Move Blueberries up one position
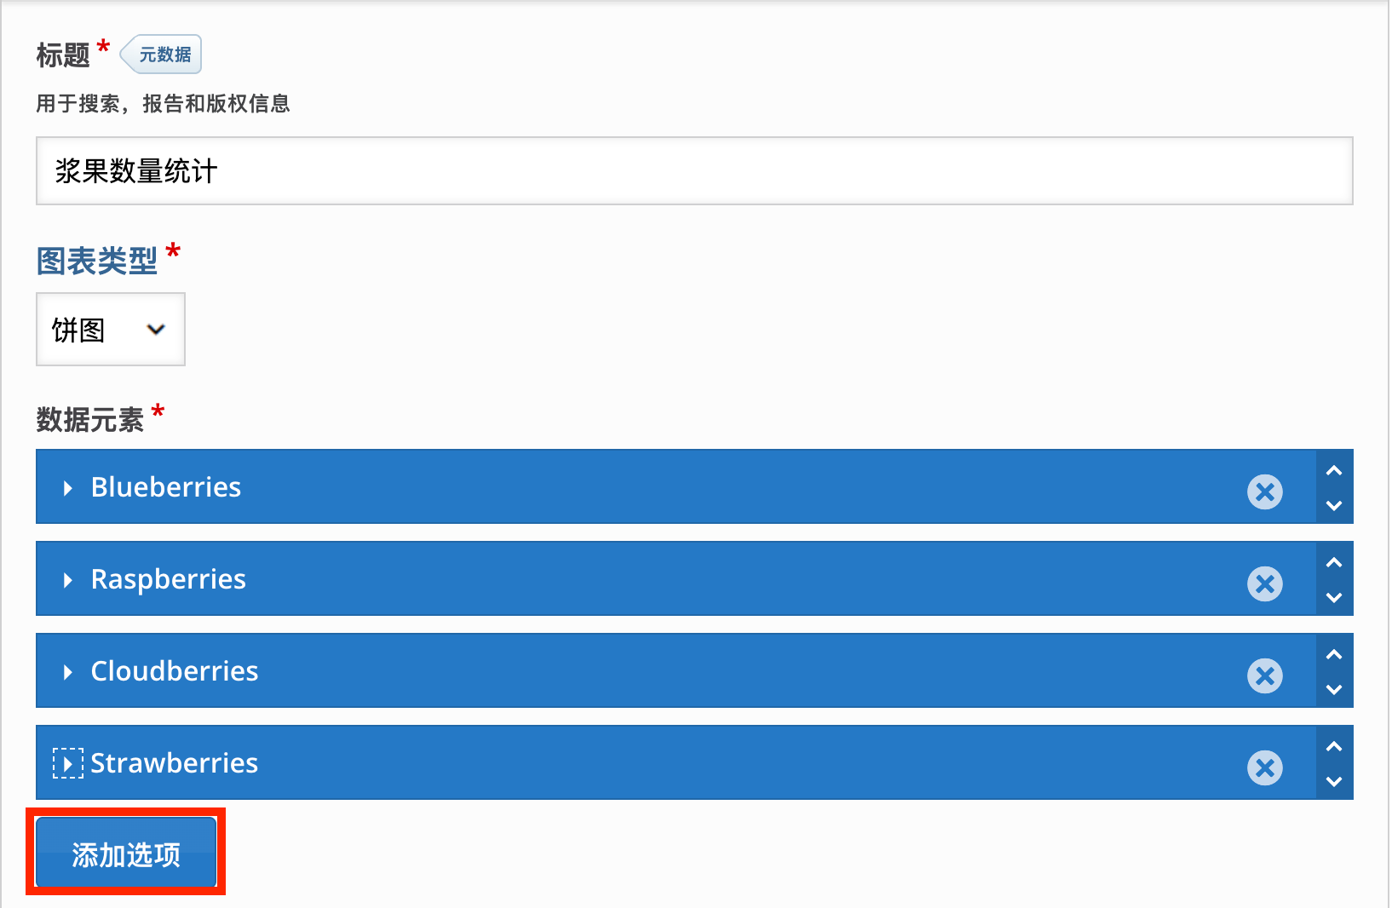 point(1334,470)
